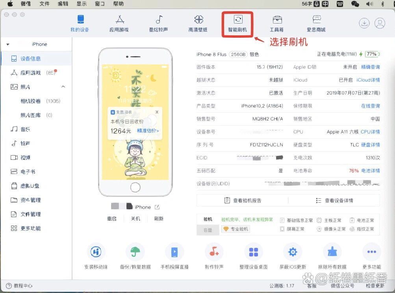395x293 pixels.
Task: Click the iPhone screen preview thumbnail
Action: click(x=135, y=122)
